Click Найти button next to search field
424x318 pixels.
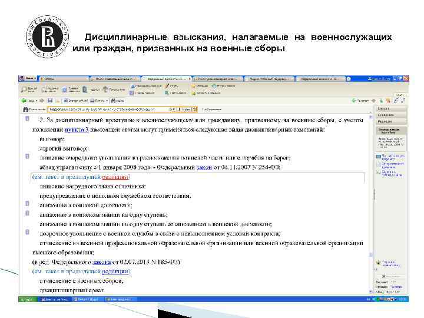tap(184, 110)
